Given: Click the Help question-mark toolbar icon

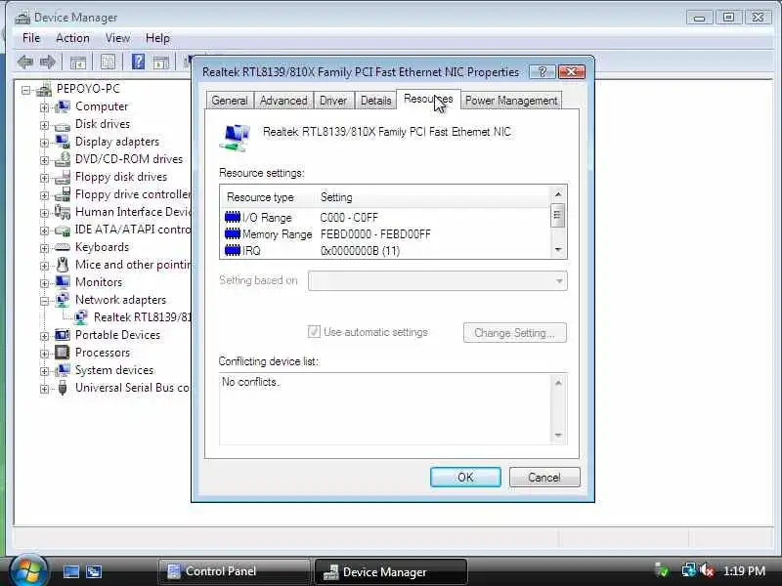Looking at the screenshot, I should (x=138, y=62).
